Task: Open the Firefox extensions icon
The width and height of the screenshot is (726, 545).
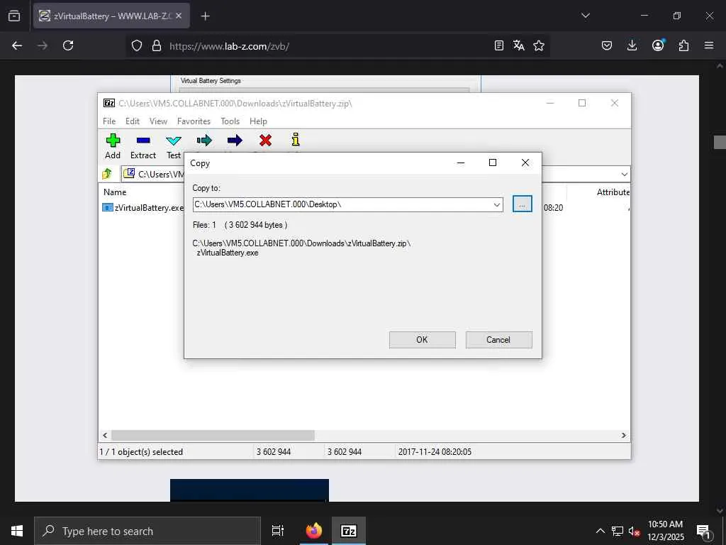Action: pos(683,45)
